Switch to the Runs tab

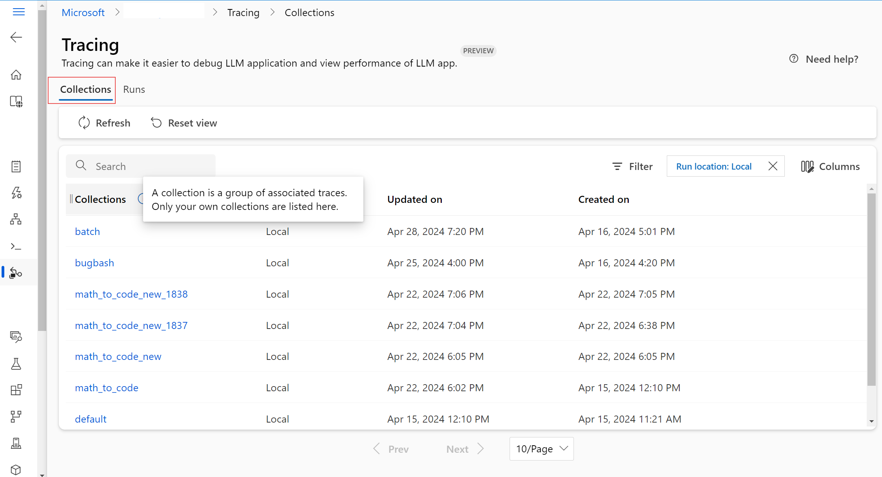[134, 89]
